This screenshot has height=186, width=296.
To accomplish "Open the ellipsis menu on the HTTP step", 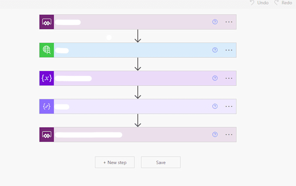I will pyautogui.click(x=229, y=50).
